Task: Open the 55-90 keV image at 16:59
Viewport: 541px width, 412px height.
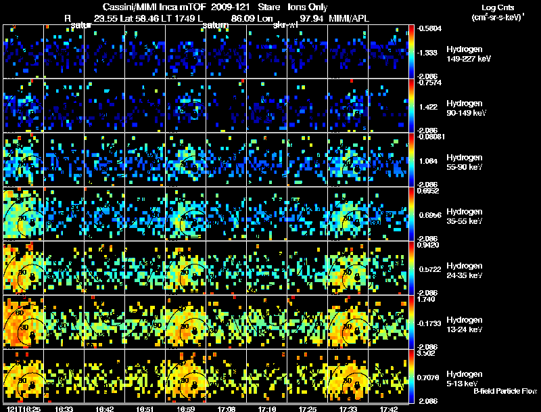Action: click(185, 160)
